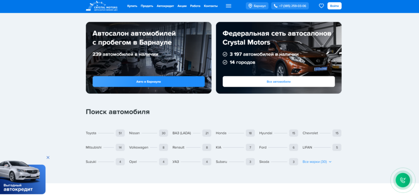This screenshot has width=419, height=196.
Task: Select the ВАЗ (LADA) brand link
Action: coord(182,133)
